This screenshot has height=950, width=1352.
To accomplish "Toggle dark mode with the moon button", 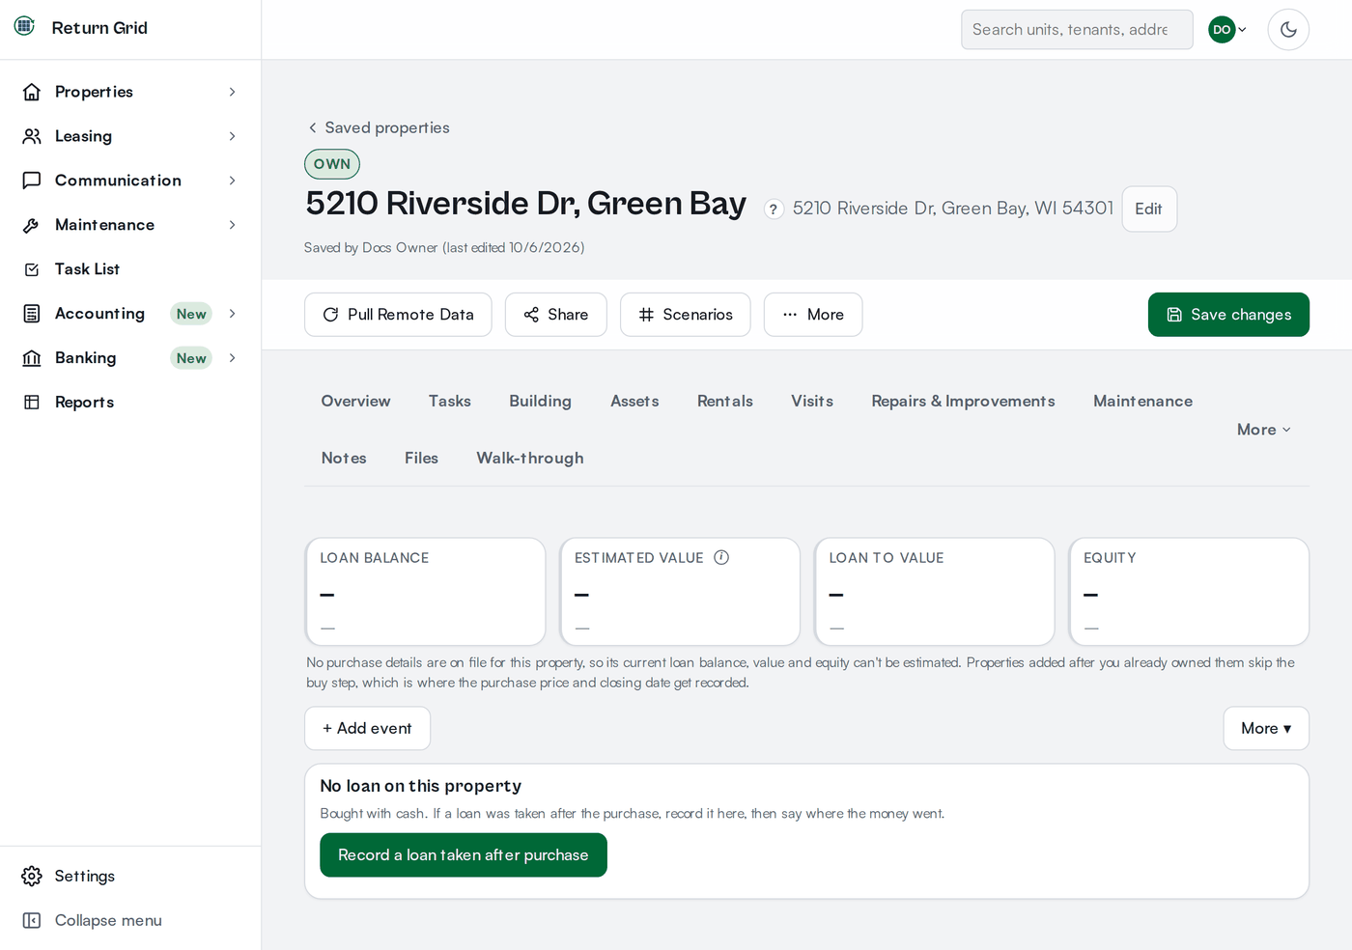I will tap(1288, 29).
